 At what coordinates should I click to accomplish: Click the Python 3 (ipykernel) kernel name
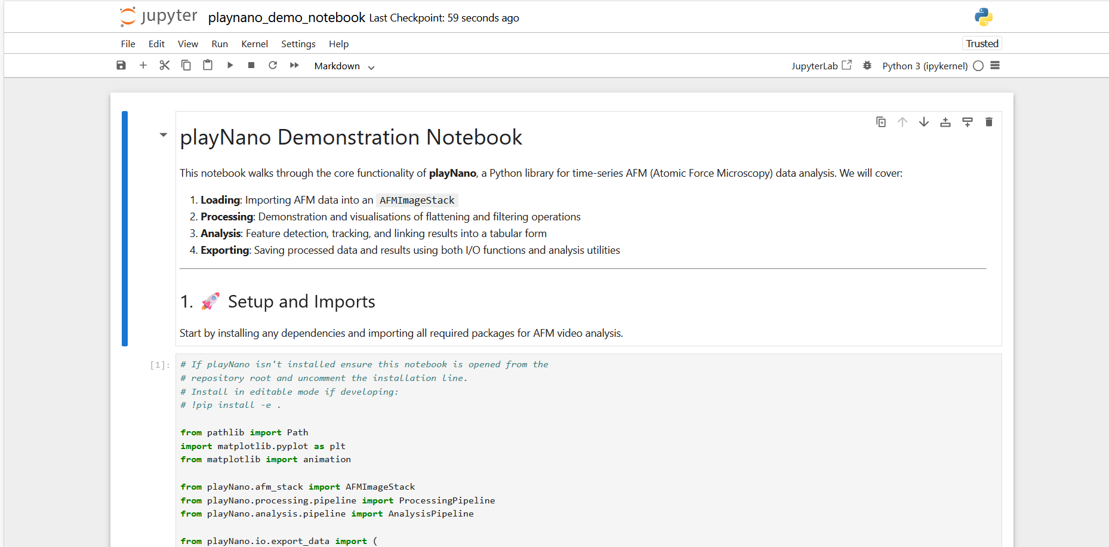click(925, 66)
